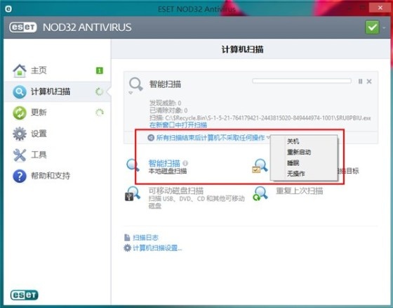Click the text 发现威胁: 0
Screen dimensions: 393x308
[165, 103]
